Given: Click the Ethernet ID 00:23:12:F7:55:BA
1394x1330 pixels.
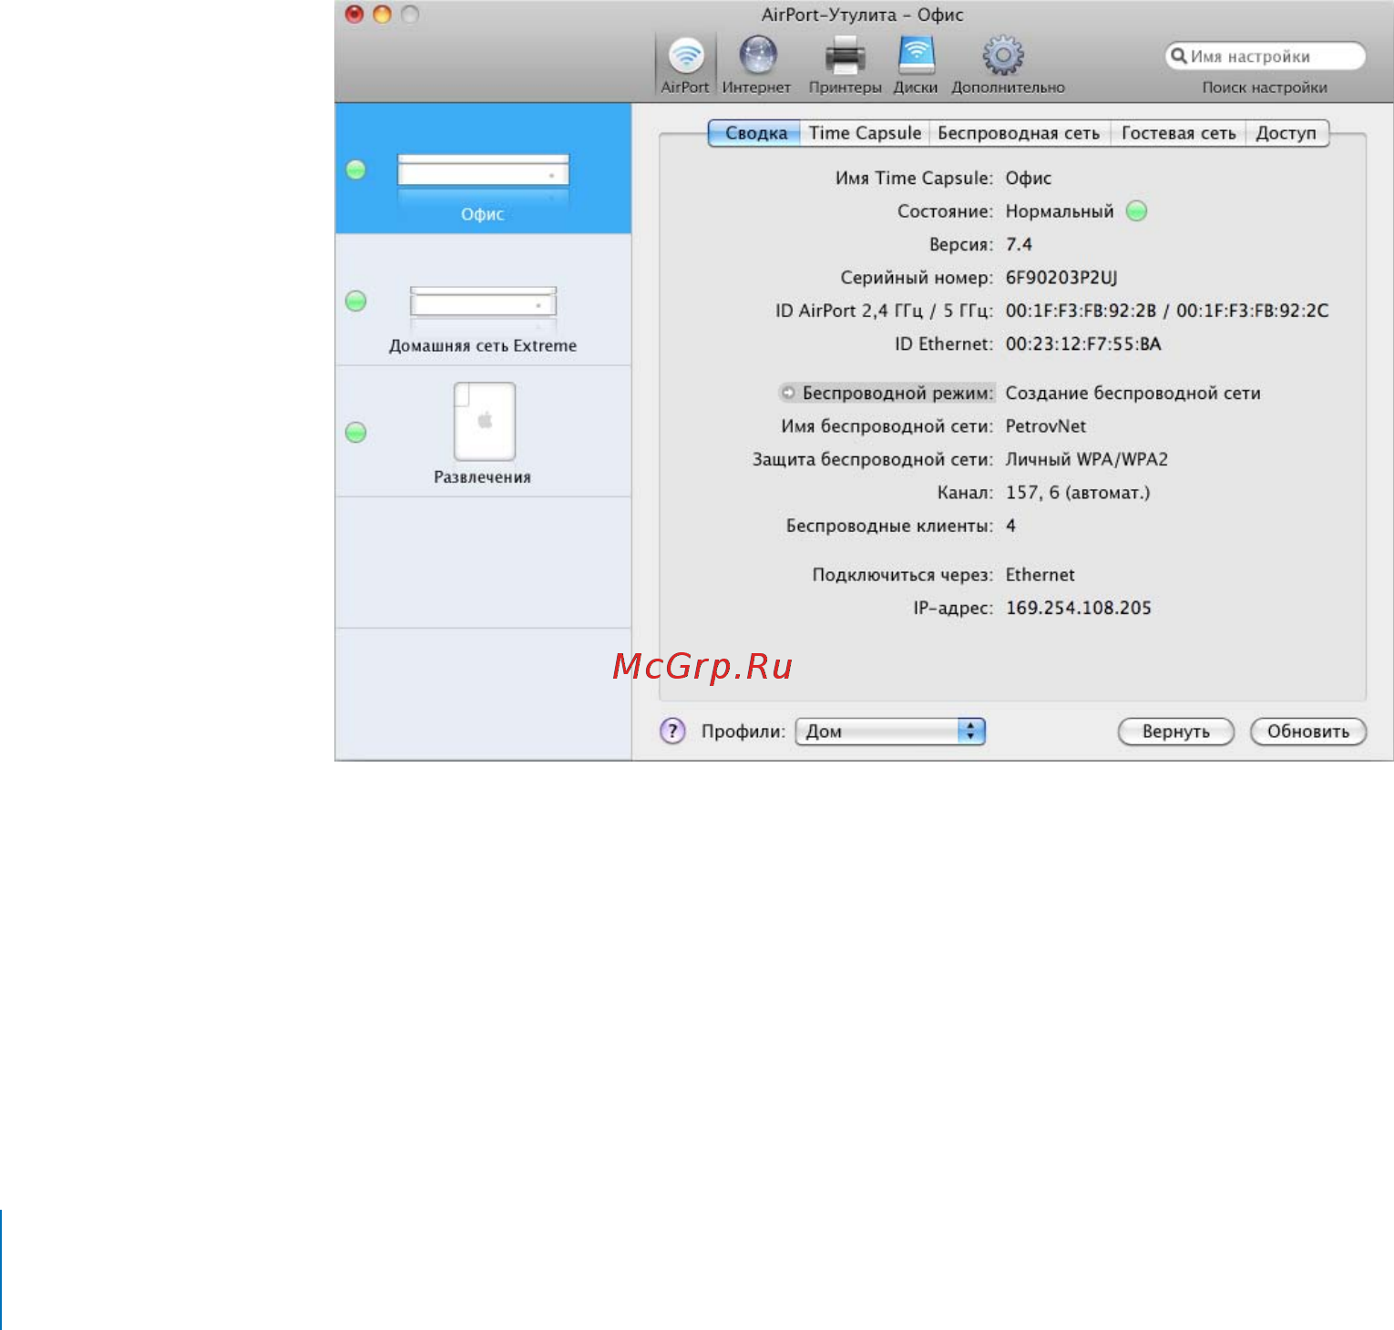Looking at the screenshot, I should pyautogui.click(x=1083, y=343).
